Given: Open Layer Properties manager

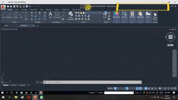Looking at the screenshot, I should tap(71, 16).
